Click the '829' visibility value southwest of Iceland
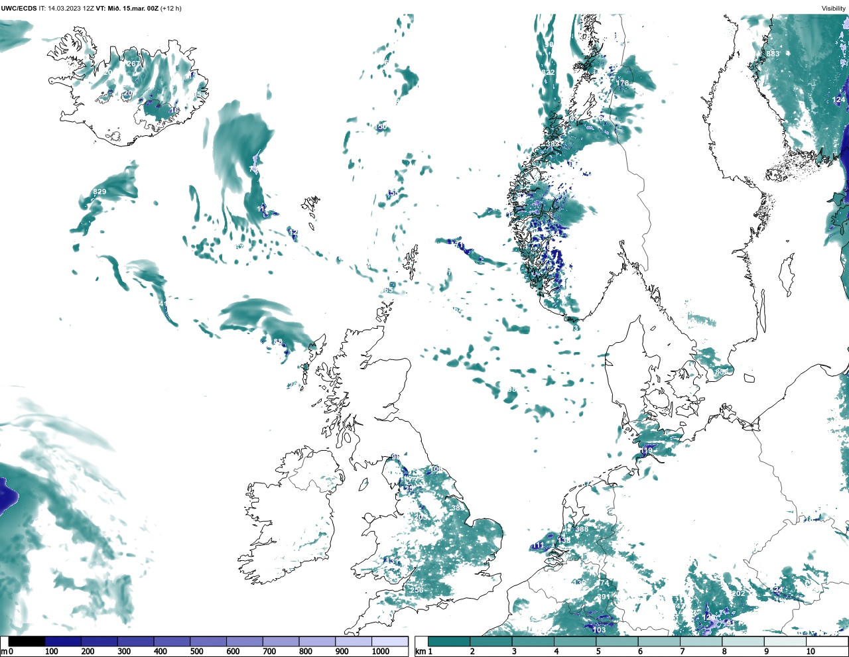This screenshot has width=849, height=657. pos(99,192)
